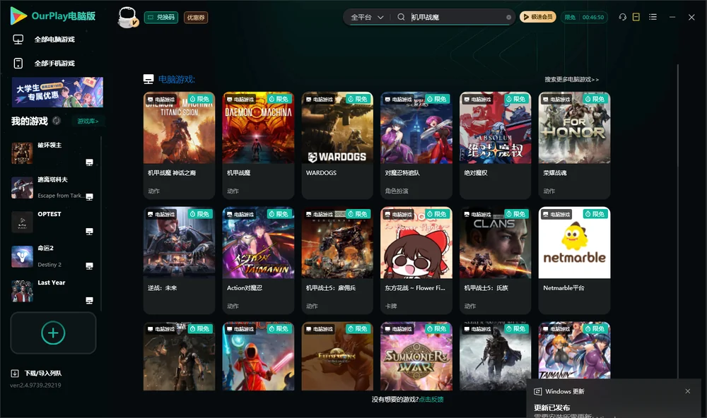Click the 东方花战 ~ Flower Fi... title text
The height and width of the screenshot is (418, 707).
[x=415, y=288]
